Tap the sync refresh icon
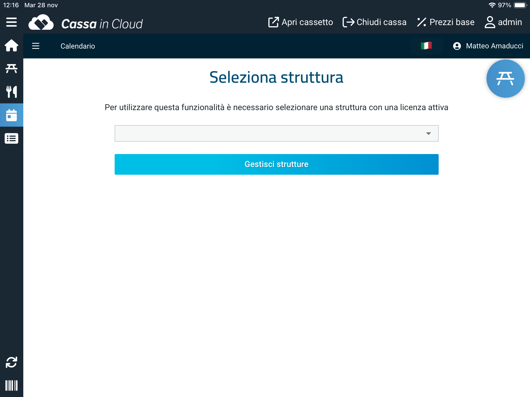 pos(11,362)
